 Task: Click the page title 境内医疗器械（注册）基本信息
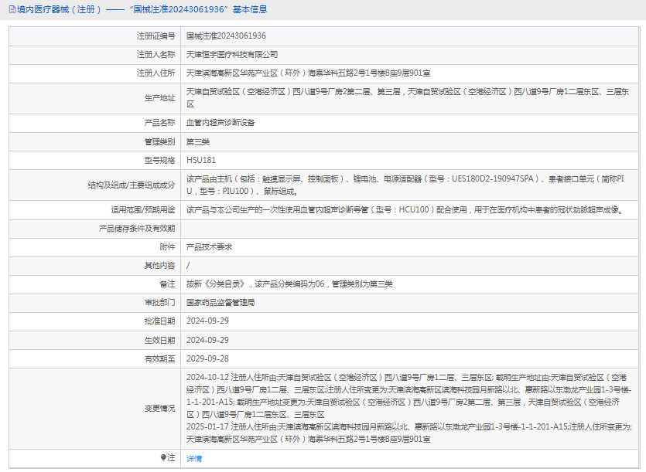pyautogui.click(x=142, y=9)
